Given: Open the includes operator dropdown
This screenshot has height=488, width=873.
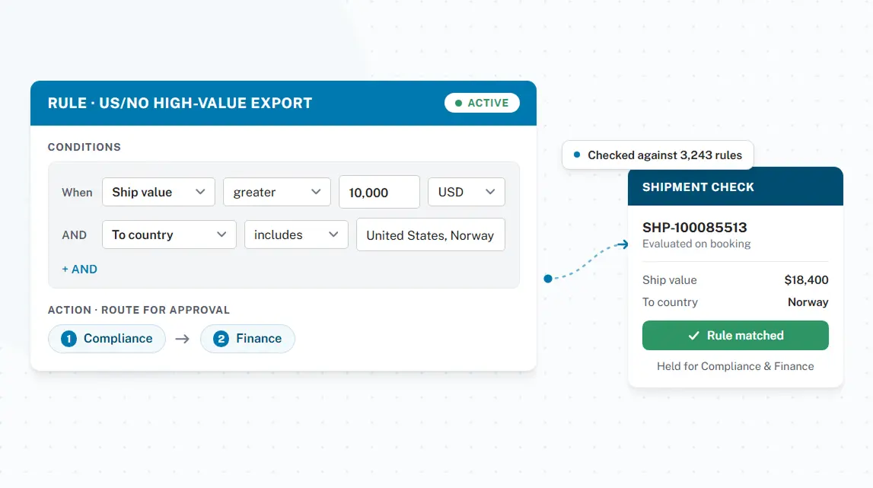Looking at the screenshot, I should (x=296, y=234).
